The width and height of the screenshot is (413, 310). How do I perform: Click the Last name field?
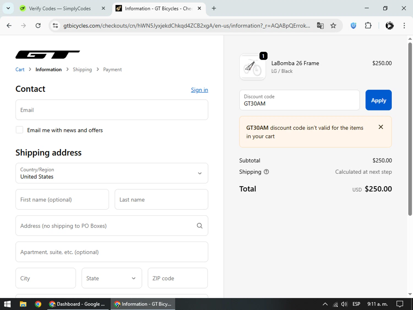[161, 199]
